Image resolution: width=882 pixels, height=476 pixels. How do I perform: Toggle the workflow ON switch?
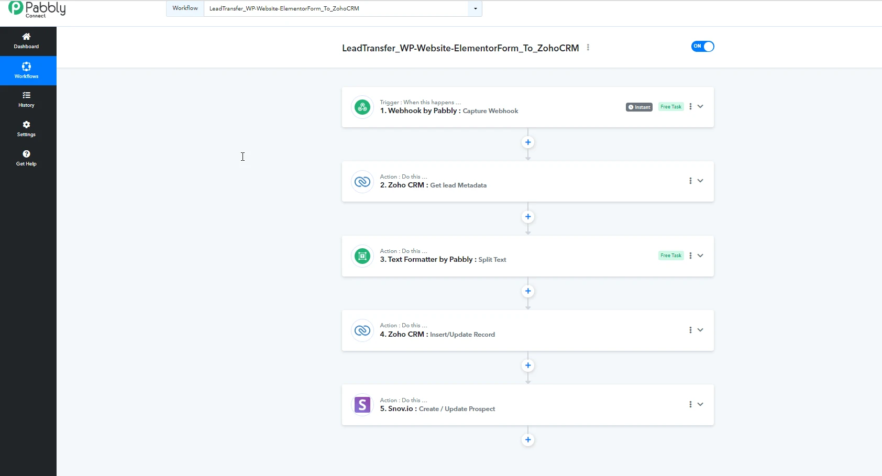coord(702,47)
